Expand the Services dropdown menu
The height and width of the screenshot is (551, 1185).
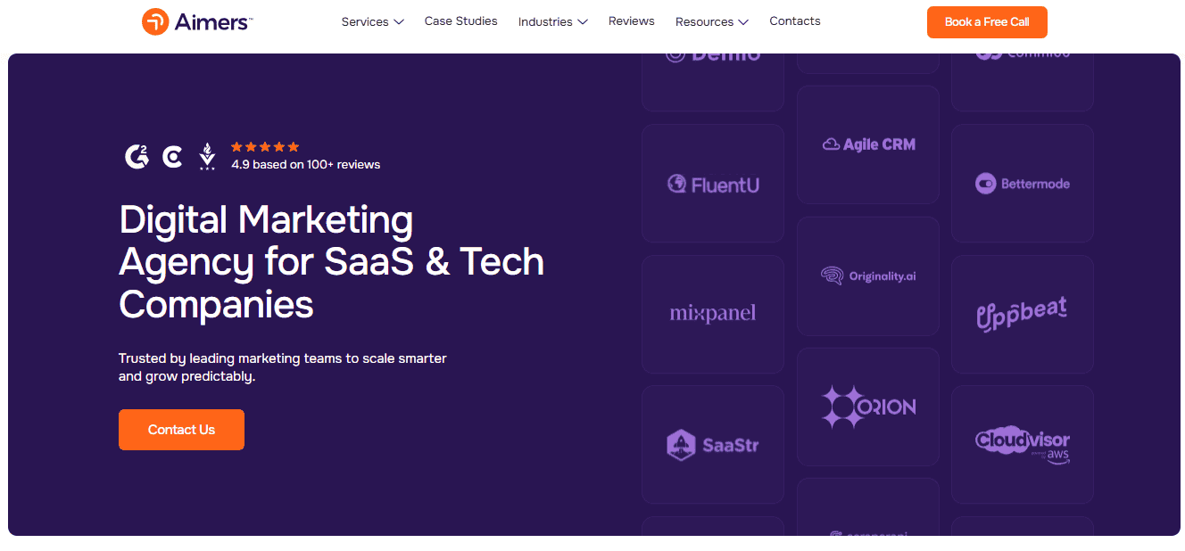[372, 21]
